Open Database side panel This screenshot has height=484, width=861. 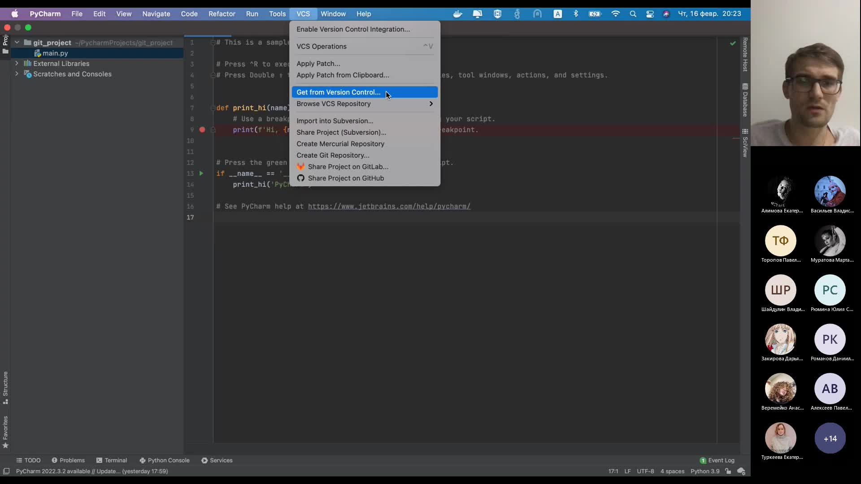745,100
